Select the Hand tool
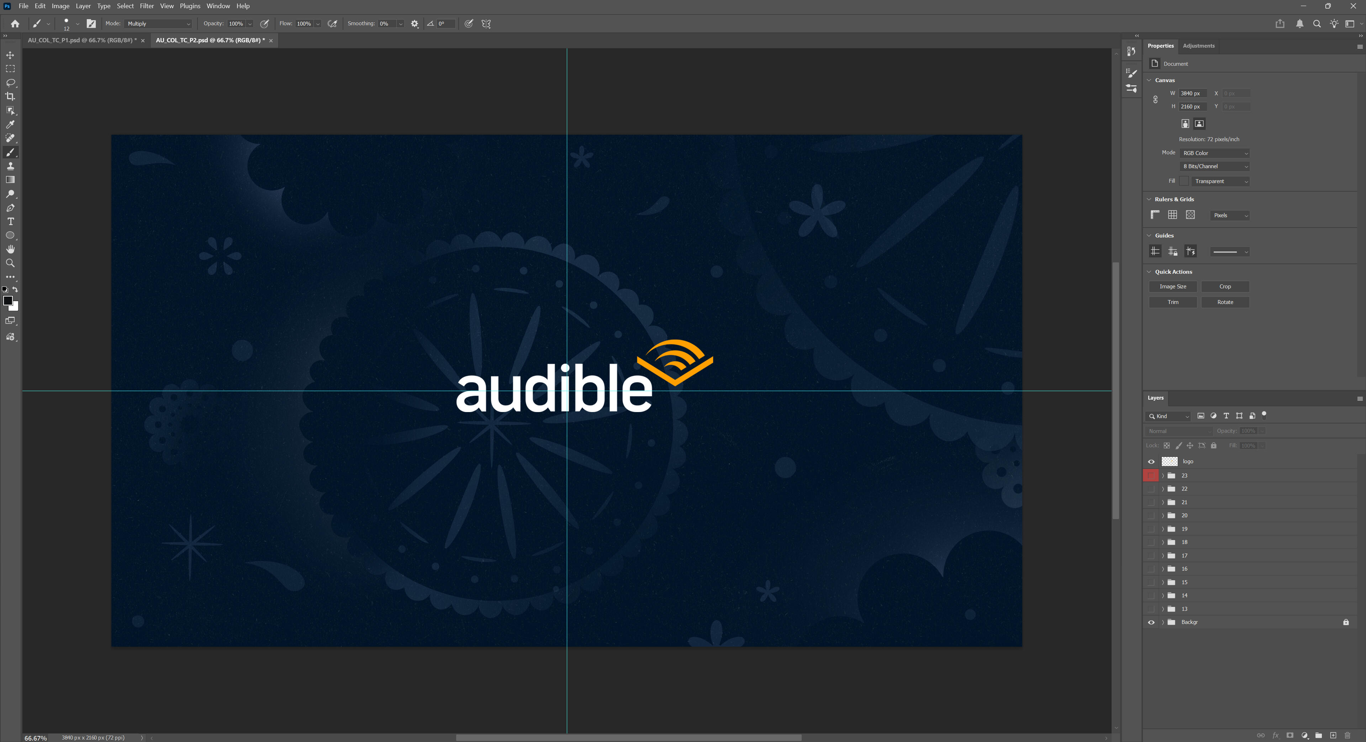The height and width of the screenshot is (742, 1366). (10, 249)
